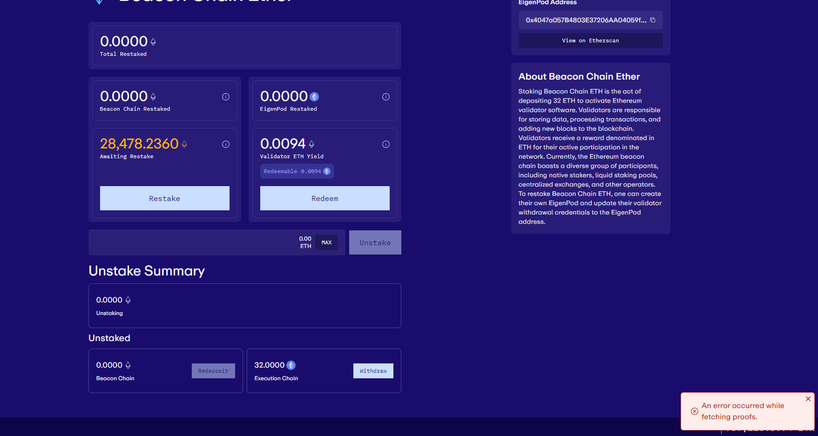Click the About Beacon Chain Ether heading
This screenshot has height=436, width=818.
tap(579, 76)
